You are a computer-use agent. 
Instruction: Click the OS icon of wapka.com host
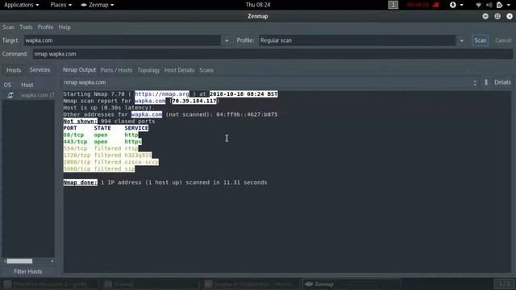10,95
